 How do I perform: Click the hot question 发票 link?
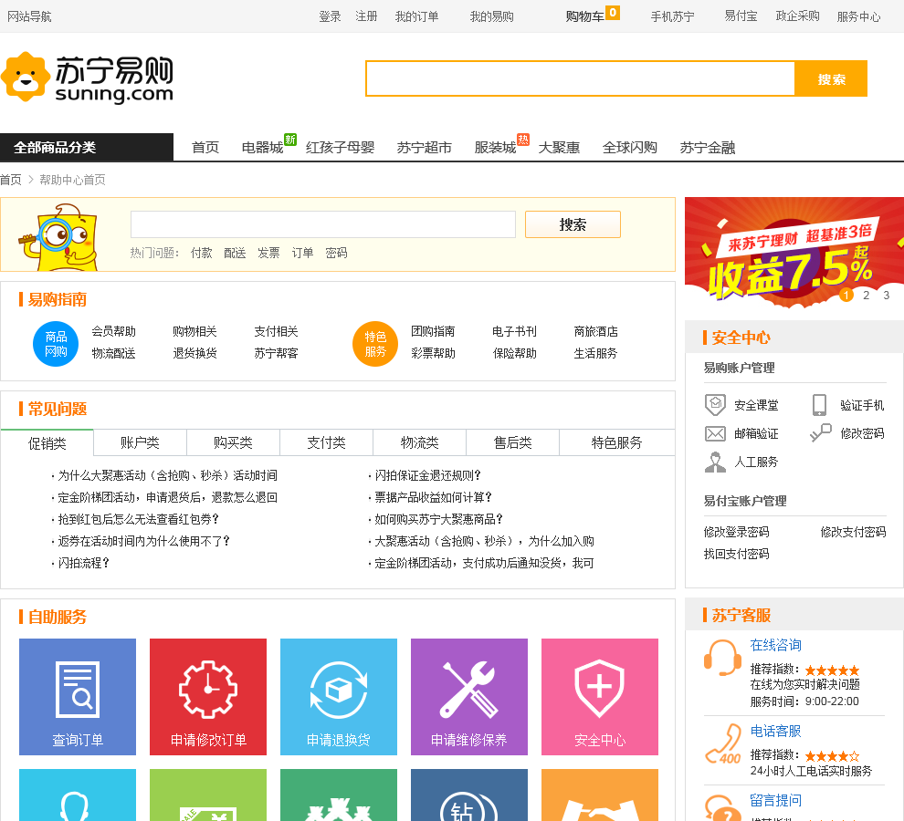click(268, 253)
